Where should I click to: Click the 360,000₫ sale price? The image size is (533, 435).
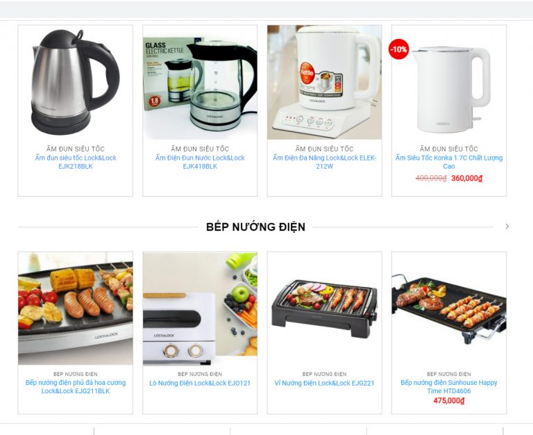tap(466, 178)
